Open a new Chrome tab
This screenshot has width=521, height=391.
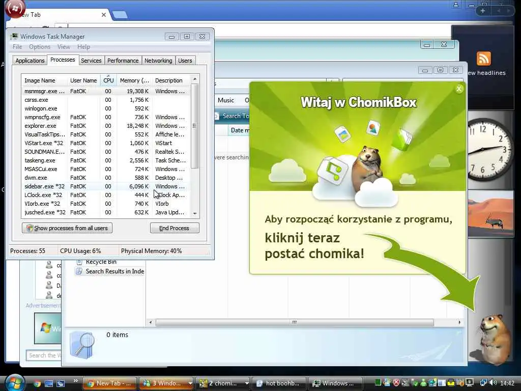(120, 15)
